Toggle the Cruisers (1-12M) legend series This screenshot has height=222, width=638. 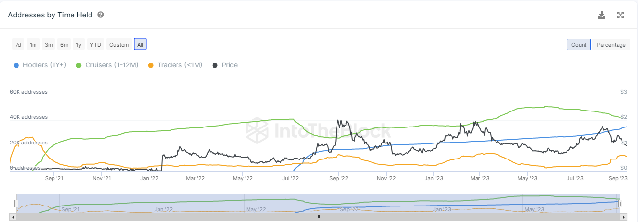[107, 65]
